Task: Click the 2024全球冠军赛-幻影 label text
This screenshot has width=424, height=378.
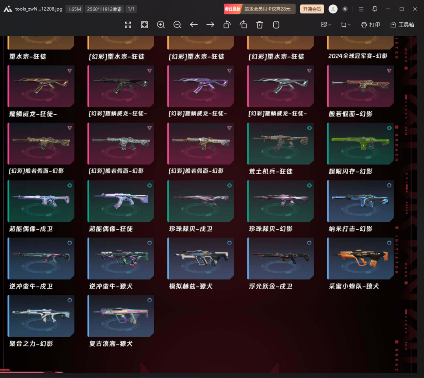Action: coord(358,56)
